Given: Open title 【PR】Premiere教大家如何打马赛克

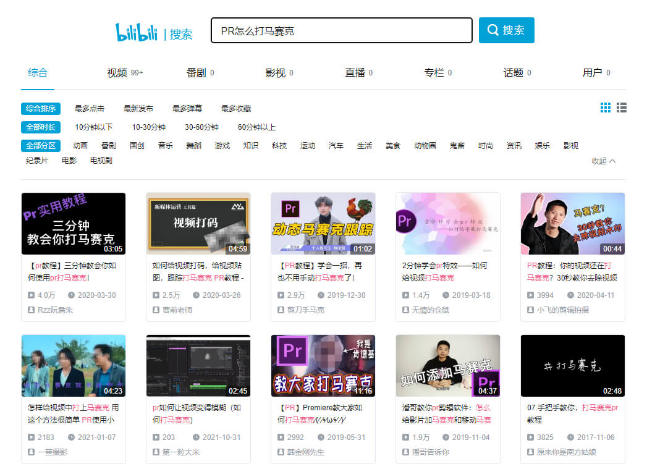Looking at the screenshot, I should tap(319, 414).
